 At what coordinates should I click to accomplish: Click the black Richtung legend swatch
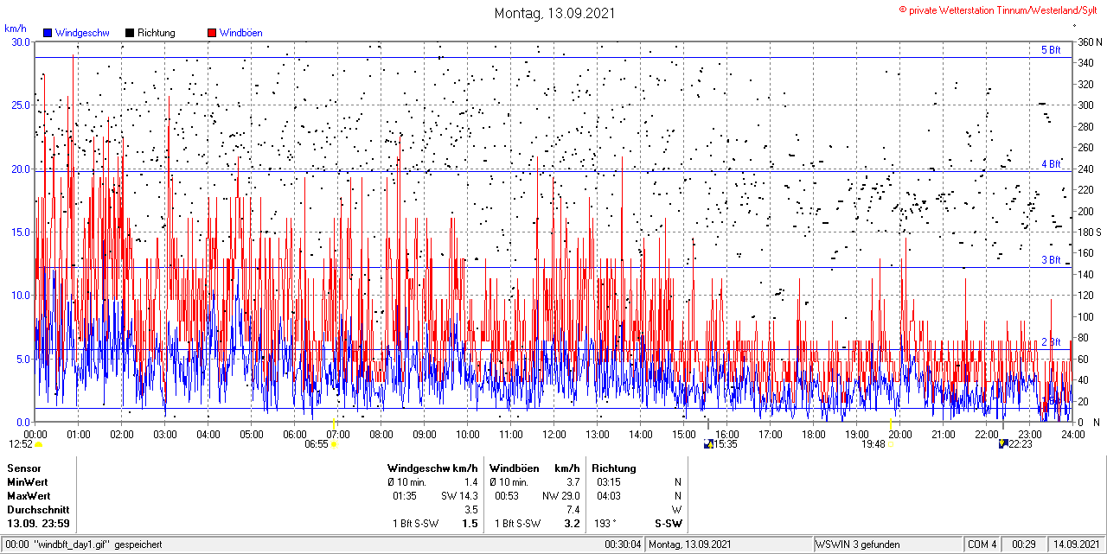[130, 33]
